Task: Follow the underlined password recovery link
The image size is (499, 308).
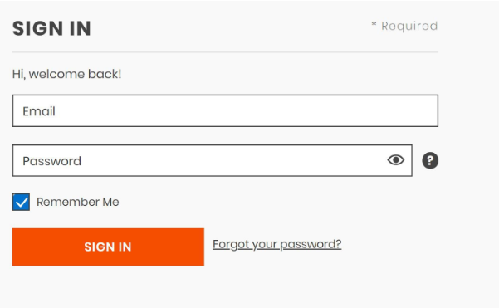Action: pos(276,244)
